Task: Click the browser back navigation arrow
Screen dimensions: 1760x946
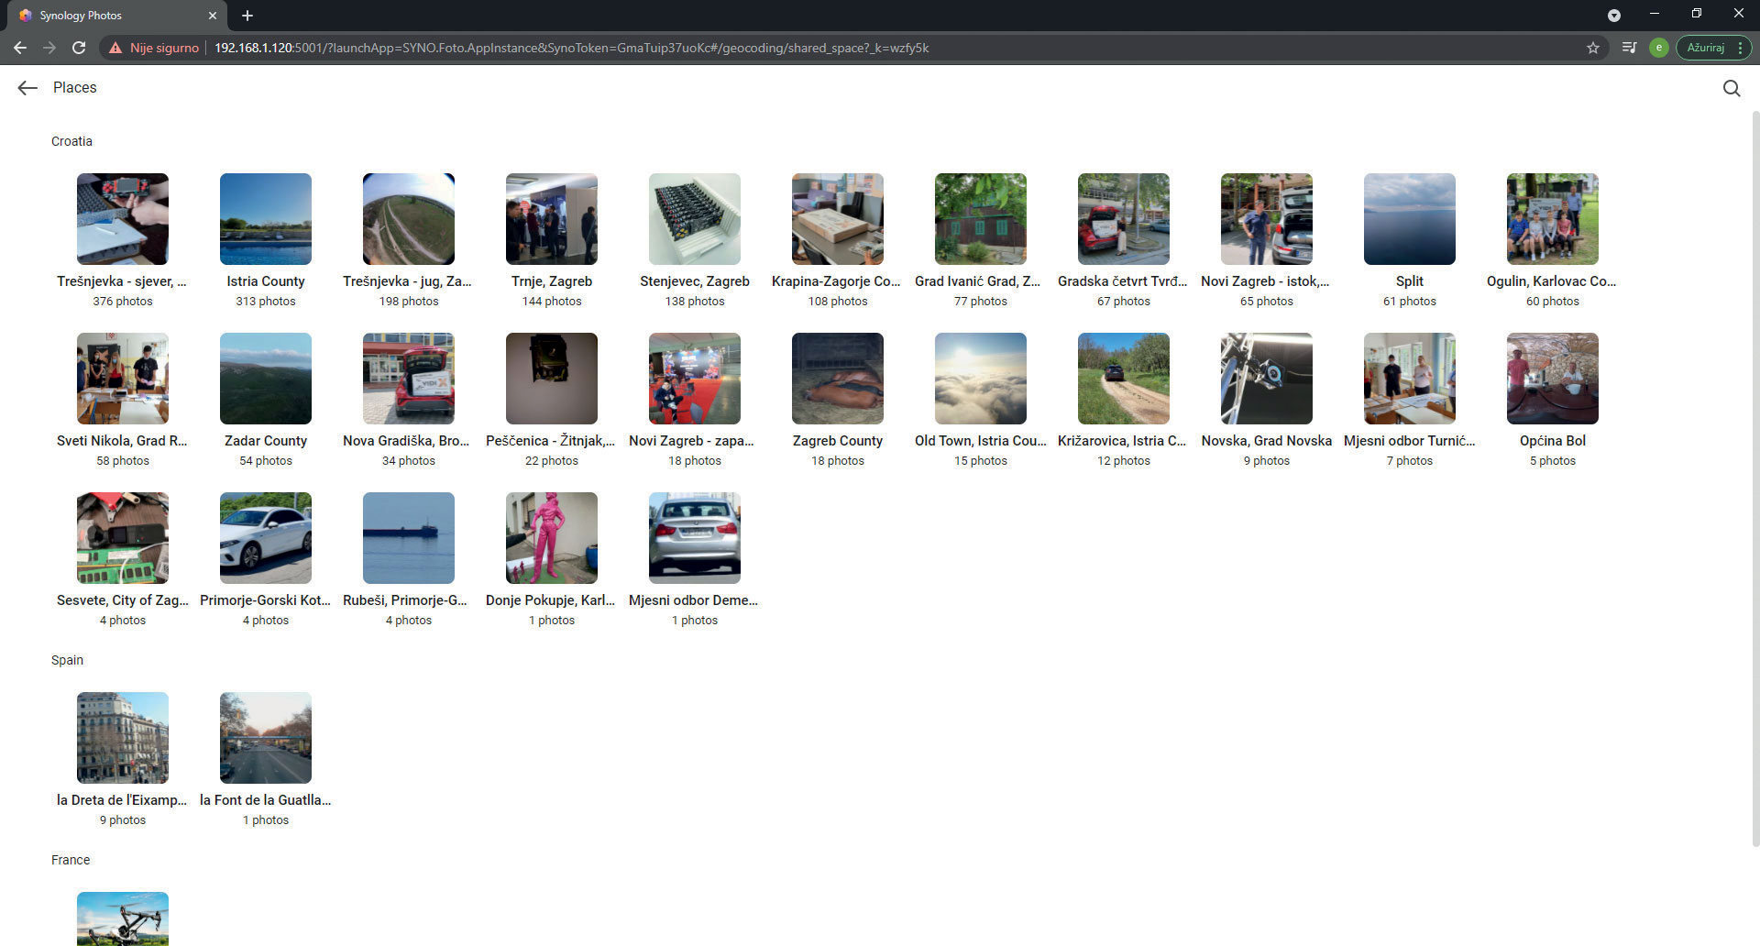Action: 20,48
